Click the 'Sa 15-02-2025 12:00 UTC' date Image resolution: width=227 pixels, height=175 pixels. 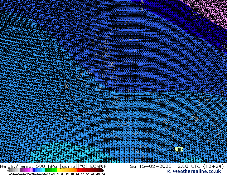(x=165, y=166)
